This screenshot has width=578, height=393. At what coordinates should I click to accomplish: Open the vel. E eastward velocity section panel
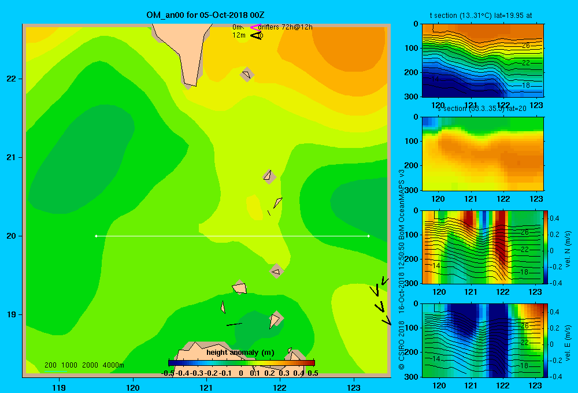(483, 340)
